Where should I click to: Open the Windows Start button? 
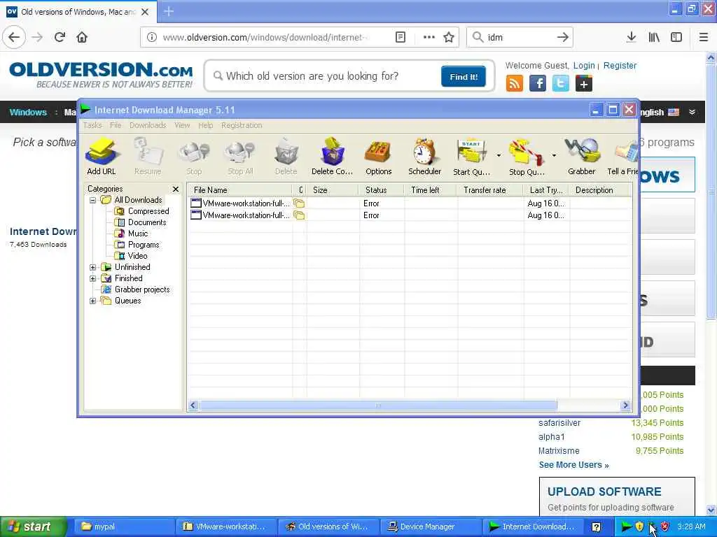[32, 527]
